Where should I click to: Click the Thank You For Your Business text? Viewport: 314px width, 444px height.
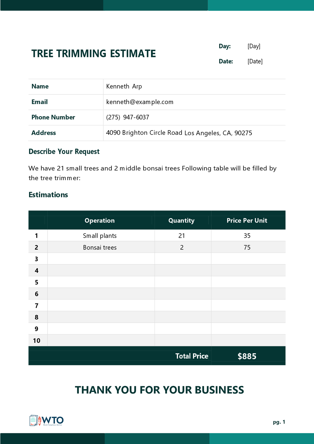[159, 390]
